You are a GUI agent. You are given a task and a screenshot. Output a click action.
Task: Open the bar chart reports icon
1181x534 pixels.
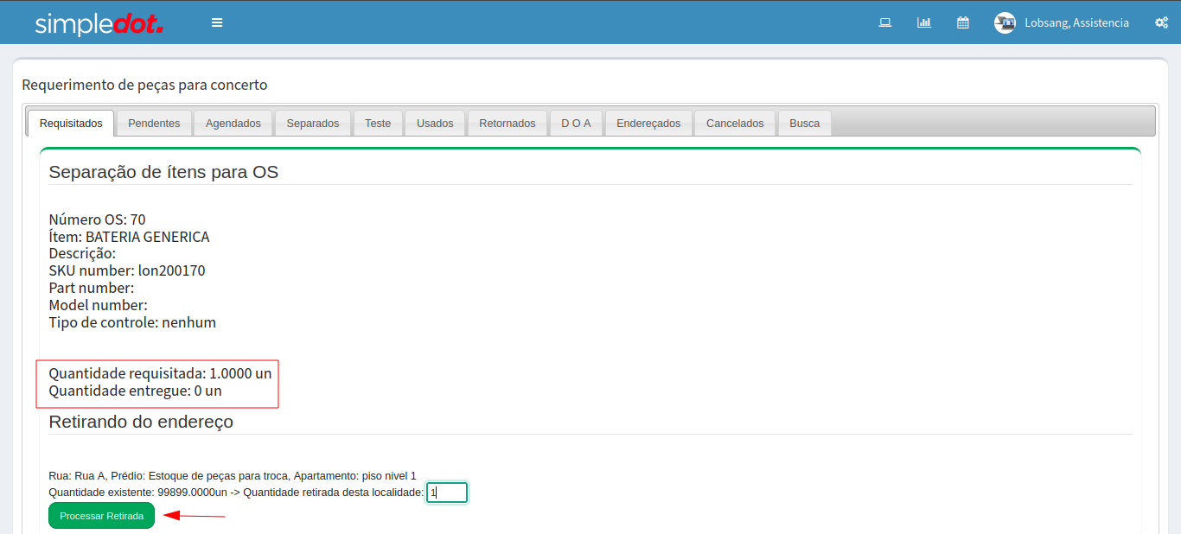923,22
